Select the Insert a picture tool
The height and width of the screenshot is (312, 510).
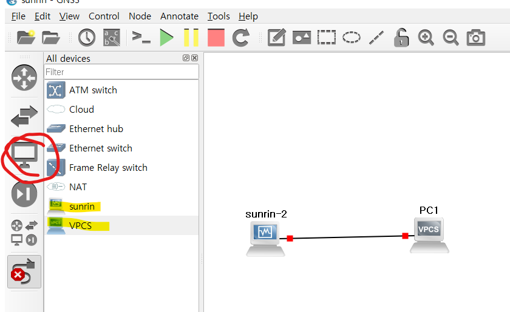[x=302, y=38]
